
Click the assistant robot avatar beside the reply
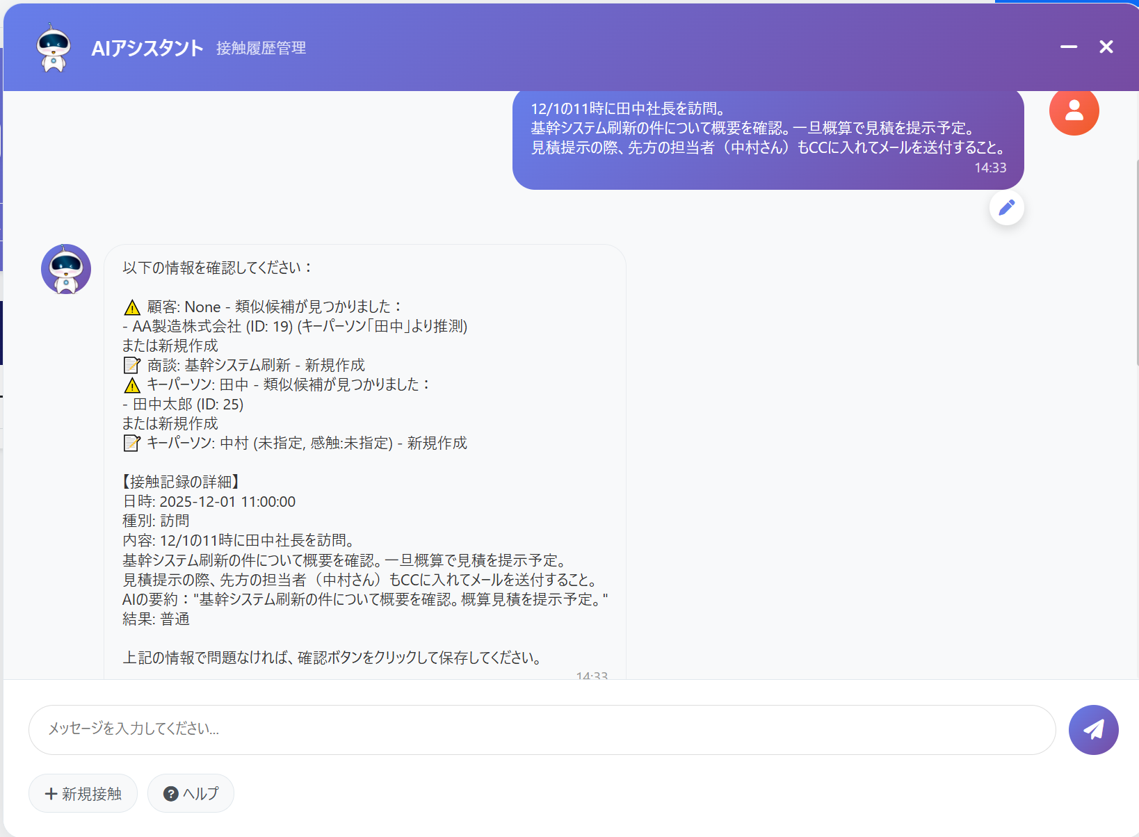tap(66, 269)
